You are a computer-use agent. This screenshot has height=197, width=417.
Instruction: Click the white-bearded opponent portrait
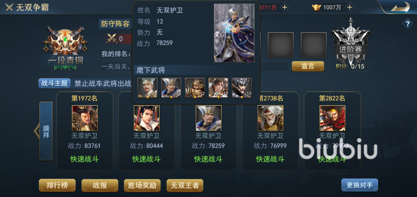point(270,118)
